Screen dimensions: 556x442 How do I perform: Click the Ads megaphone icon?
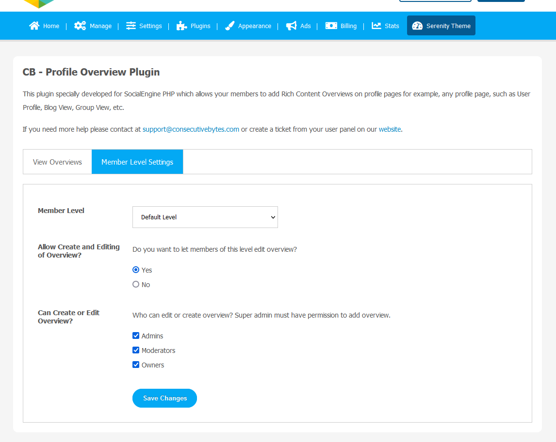[x=291, y=26]
